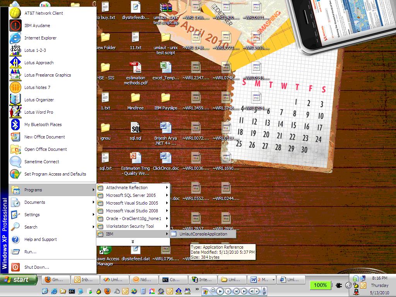
Task: Click Previous track on media toolbar
Action: [236, 291]
